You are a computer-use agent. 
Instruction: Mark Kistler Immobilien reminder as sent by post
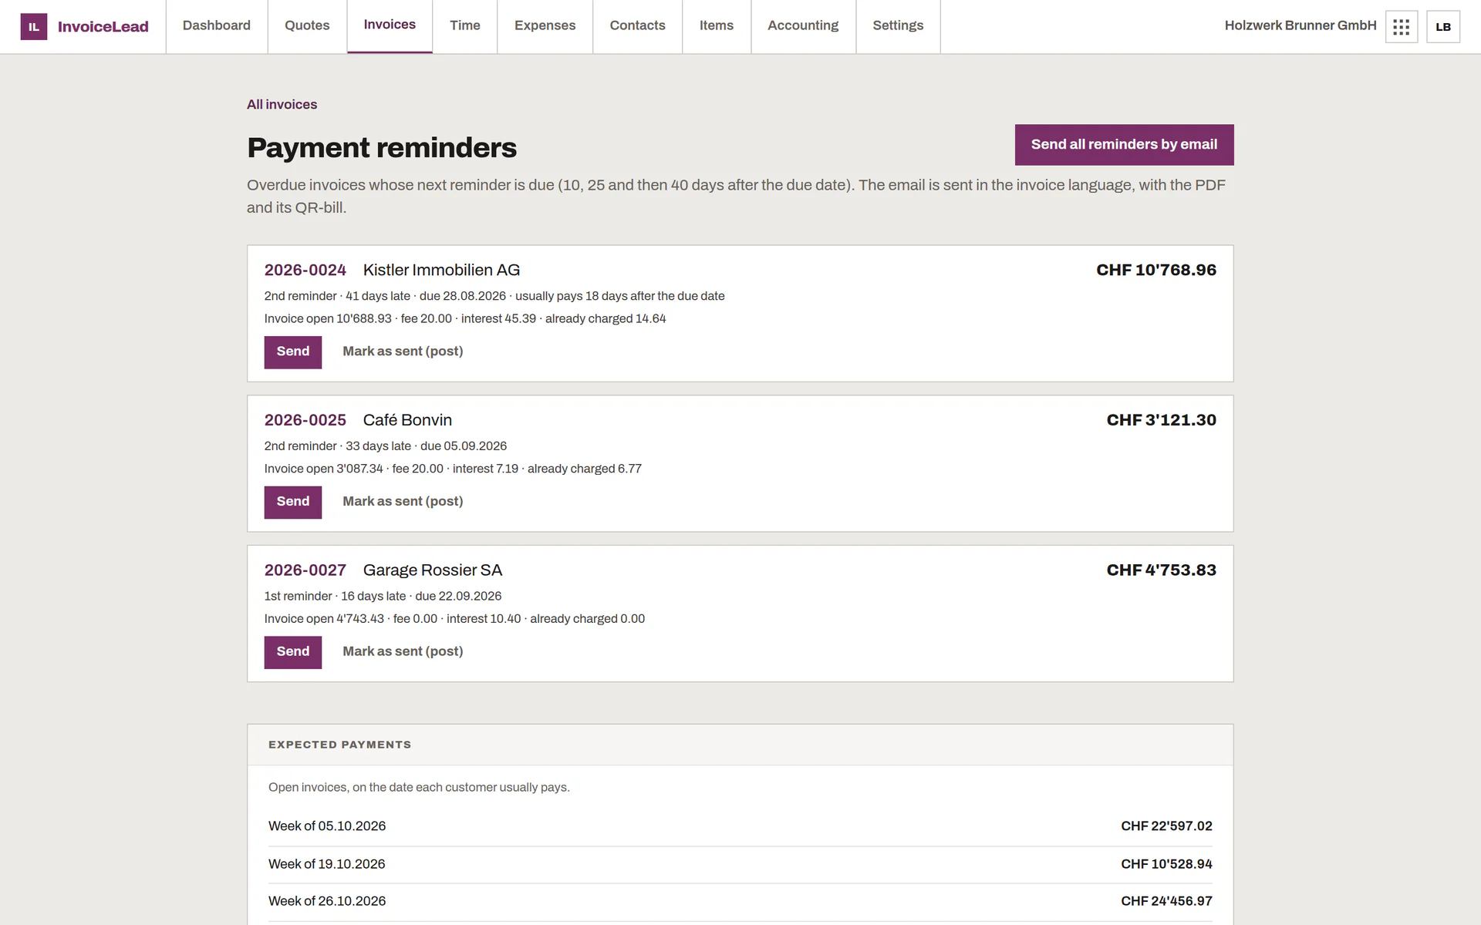[x=403, y=352]
